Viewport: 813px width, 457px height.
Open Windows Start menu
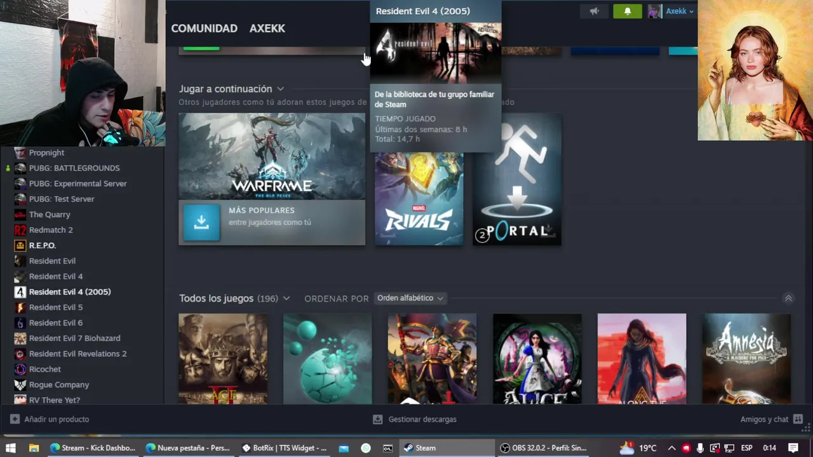coord(10,448)
